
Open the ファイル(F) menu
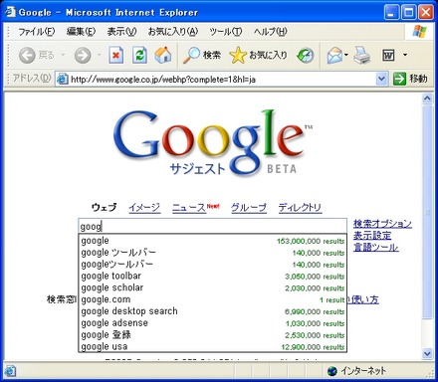36,32
